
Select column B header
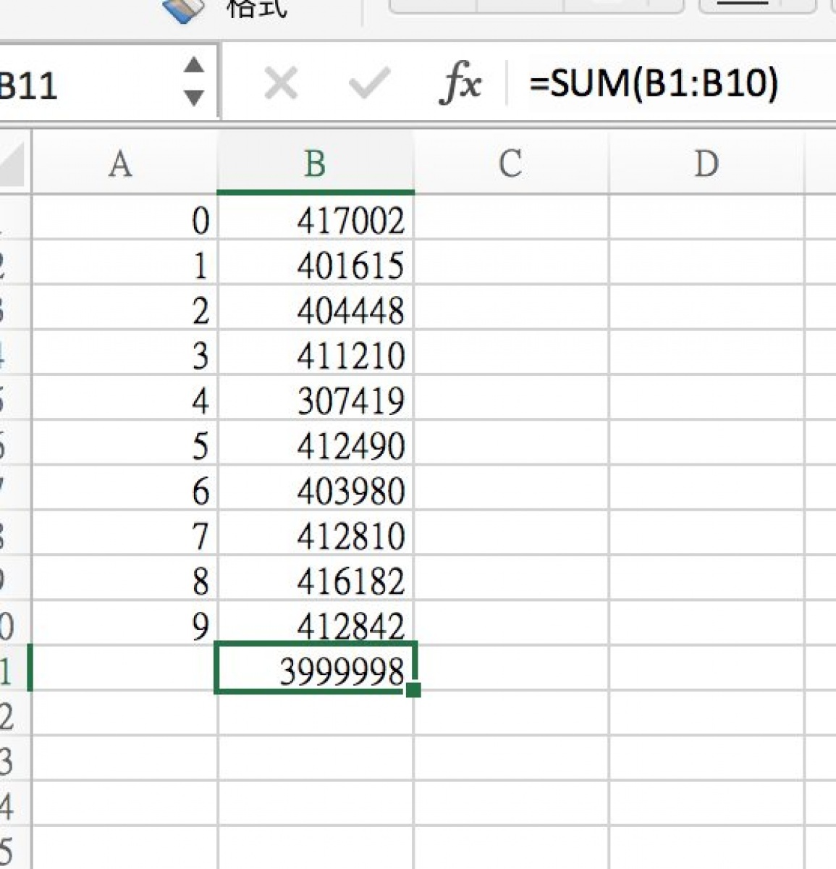316,164
